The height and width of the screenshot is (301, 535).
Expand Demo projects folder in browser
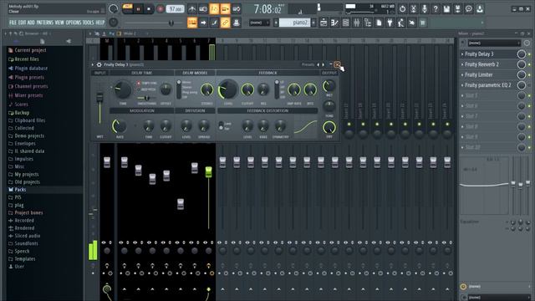pos(29,135)
